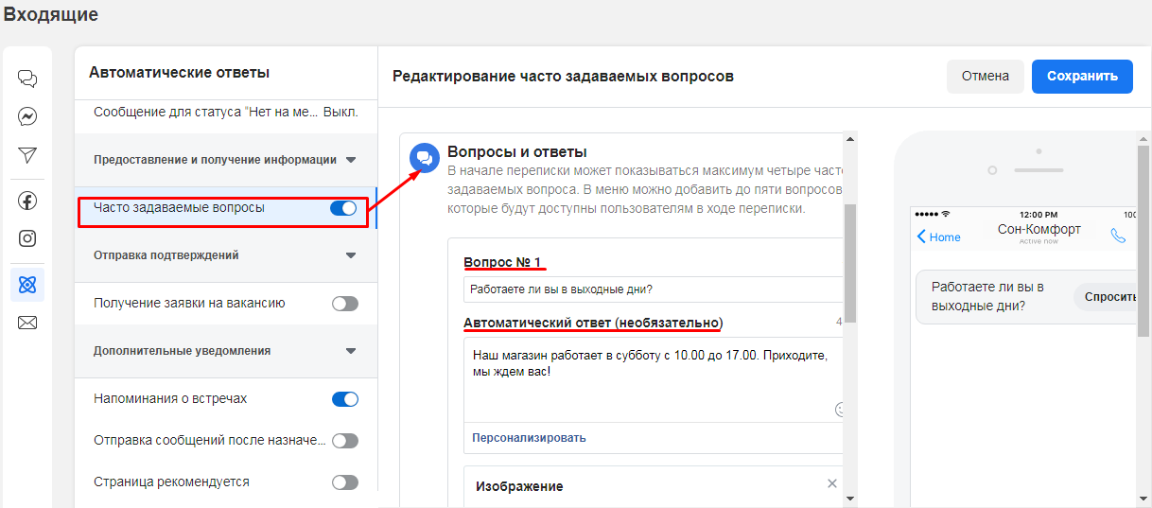Click the phone preview scrollbar thumb
1152x508 pixels.
click(x=1144, y=241)
